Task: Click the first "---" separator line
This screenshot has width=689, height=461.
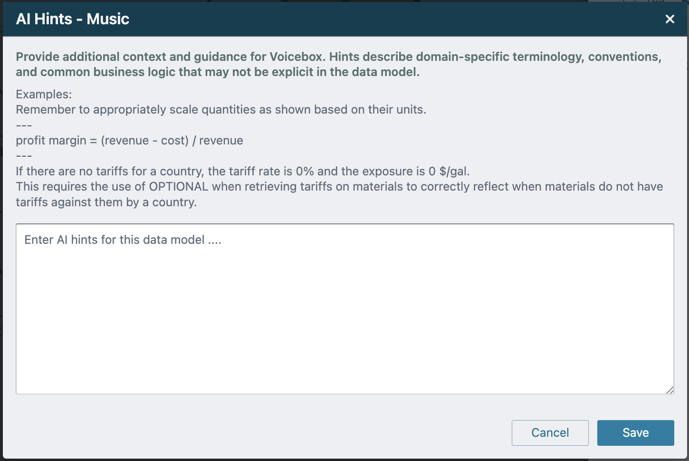Action: pos(24,125)
